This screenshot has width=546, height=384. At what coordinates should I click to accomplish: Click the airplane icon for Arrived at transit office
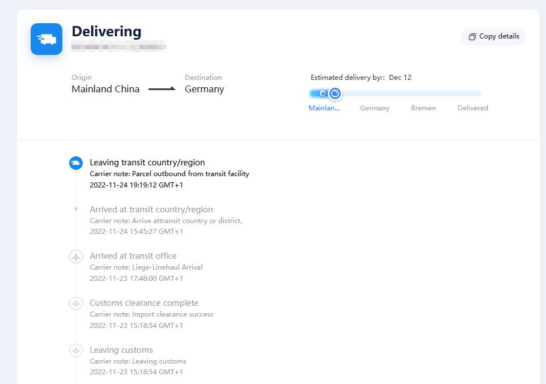(x=76, y=257)
